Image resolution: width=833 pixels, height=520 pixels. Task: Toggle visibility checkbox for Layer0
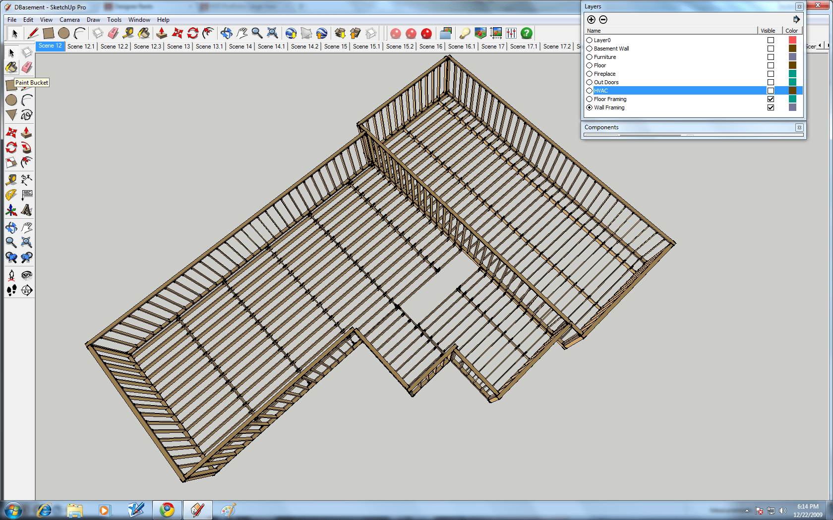[x=771, y=40]
